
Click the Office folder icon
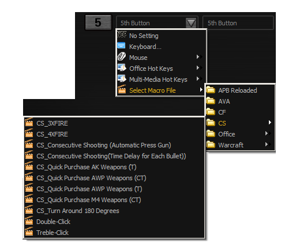coord(211,134)
